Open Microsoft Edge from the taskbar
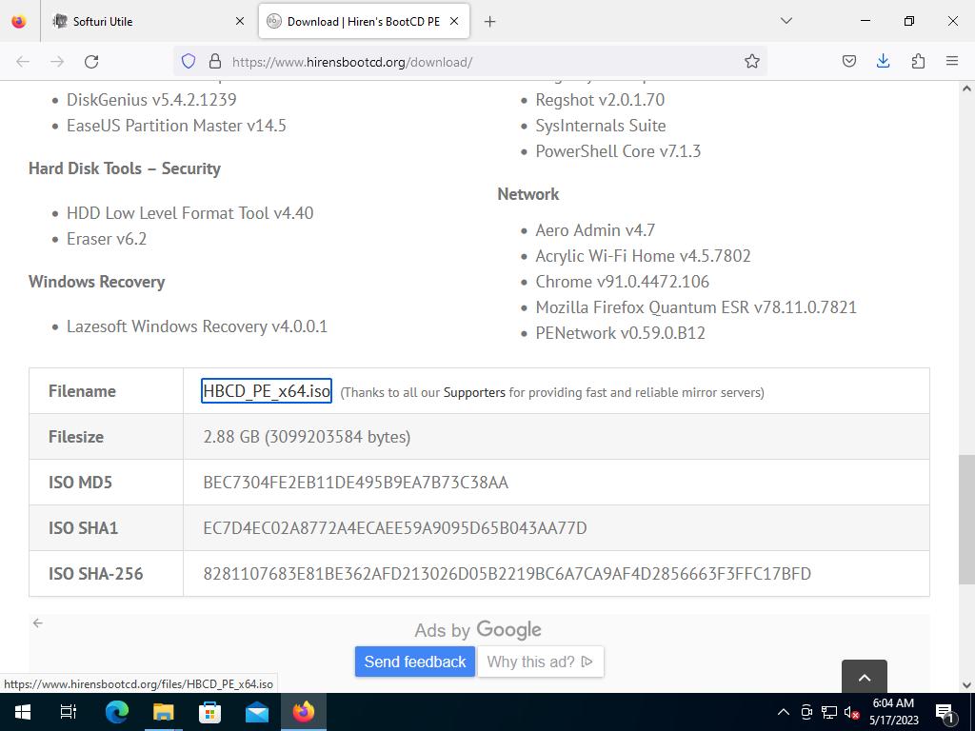 116,712
